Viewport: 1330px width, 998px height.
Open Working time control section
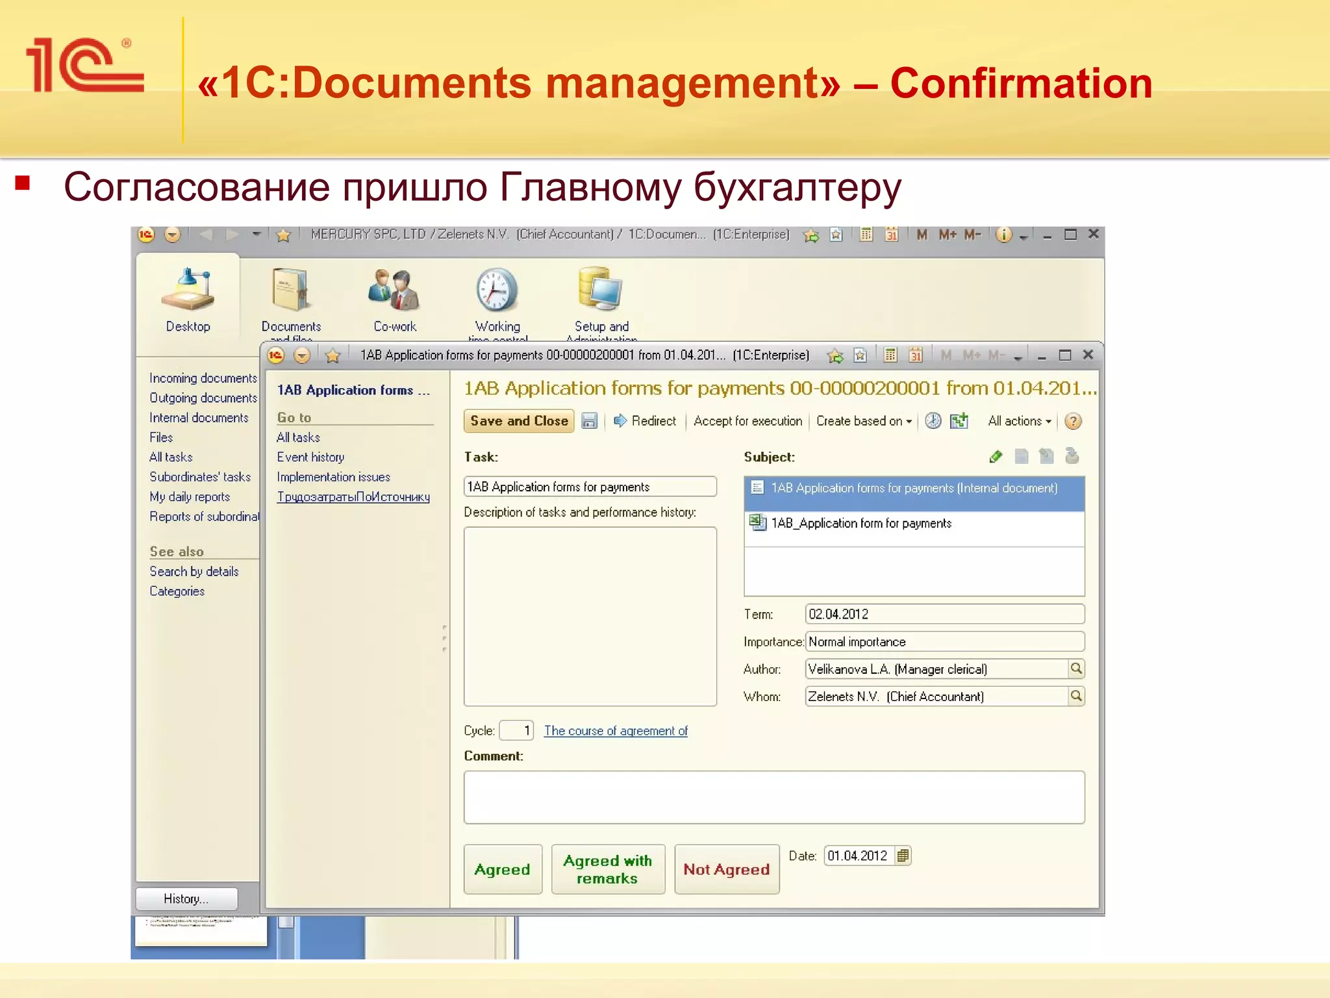pyautogui.click(x=497, y=301)
